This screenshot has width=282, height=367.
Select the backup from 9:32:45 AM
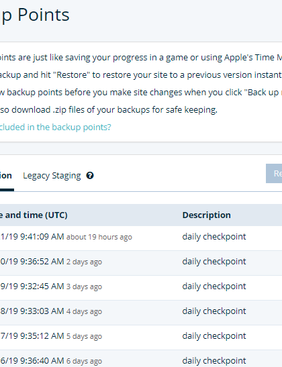[141, 288]
